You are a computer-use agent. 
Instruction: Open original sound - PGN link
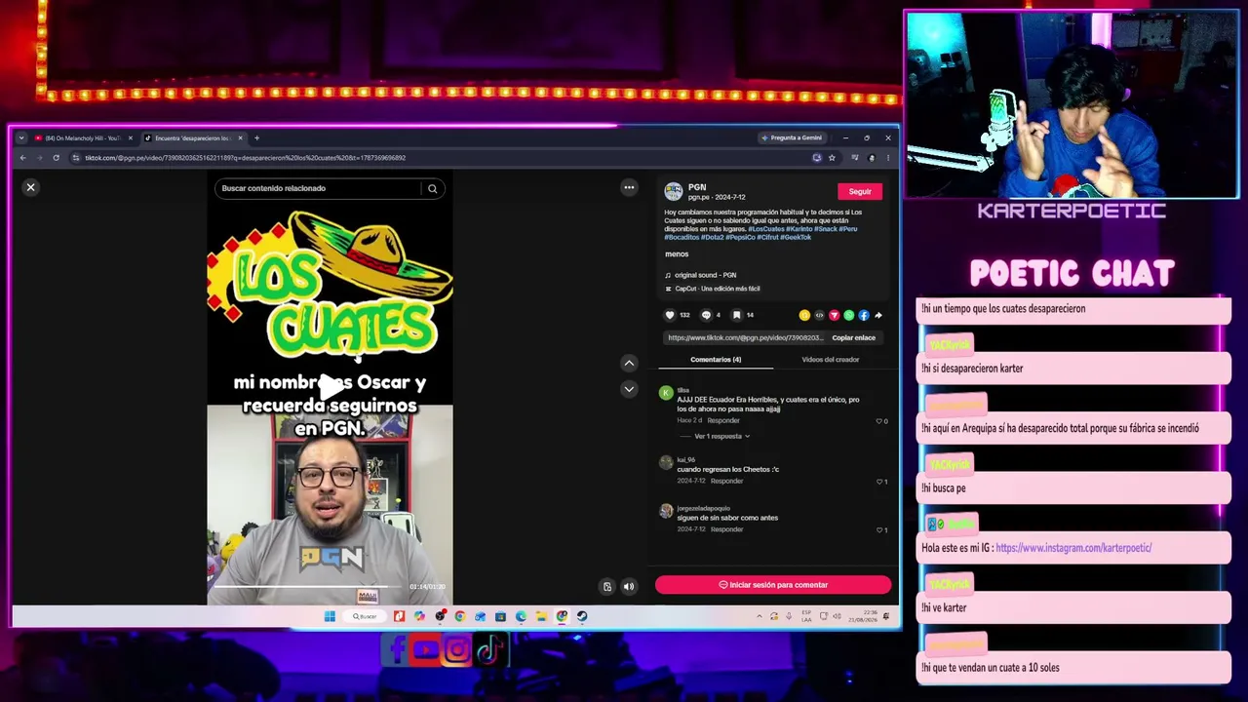click(x=705, y=275)
